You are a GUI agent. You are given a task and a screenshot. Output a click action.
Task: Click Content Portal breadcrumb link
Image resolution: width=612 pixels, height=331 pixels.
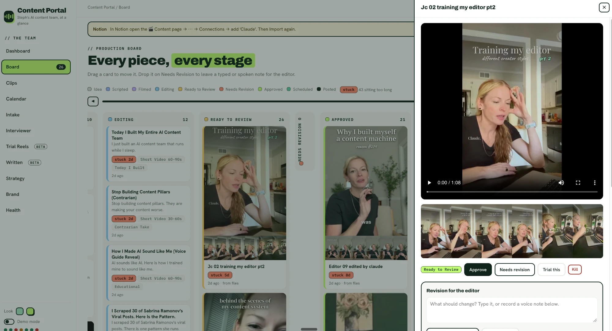click(x=101, y=7)
